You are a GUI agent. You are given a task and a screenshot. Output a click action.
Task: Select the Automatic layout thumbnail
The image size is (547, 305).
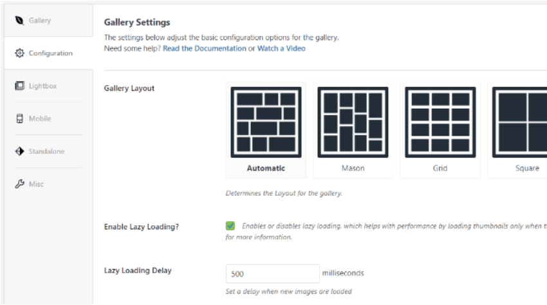point(266,122)
